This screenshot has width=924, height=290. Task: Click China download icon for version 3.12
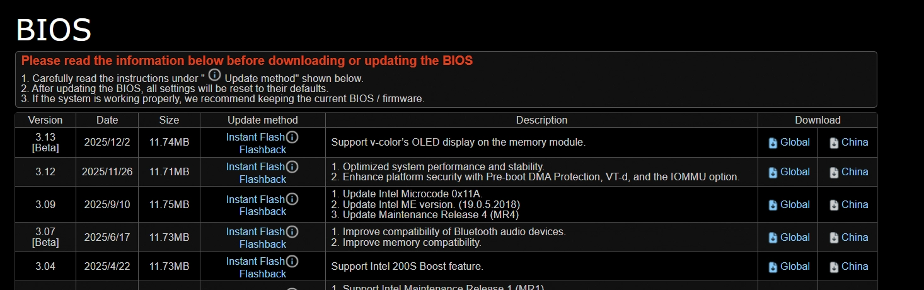(x=834, y=173)
